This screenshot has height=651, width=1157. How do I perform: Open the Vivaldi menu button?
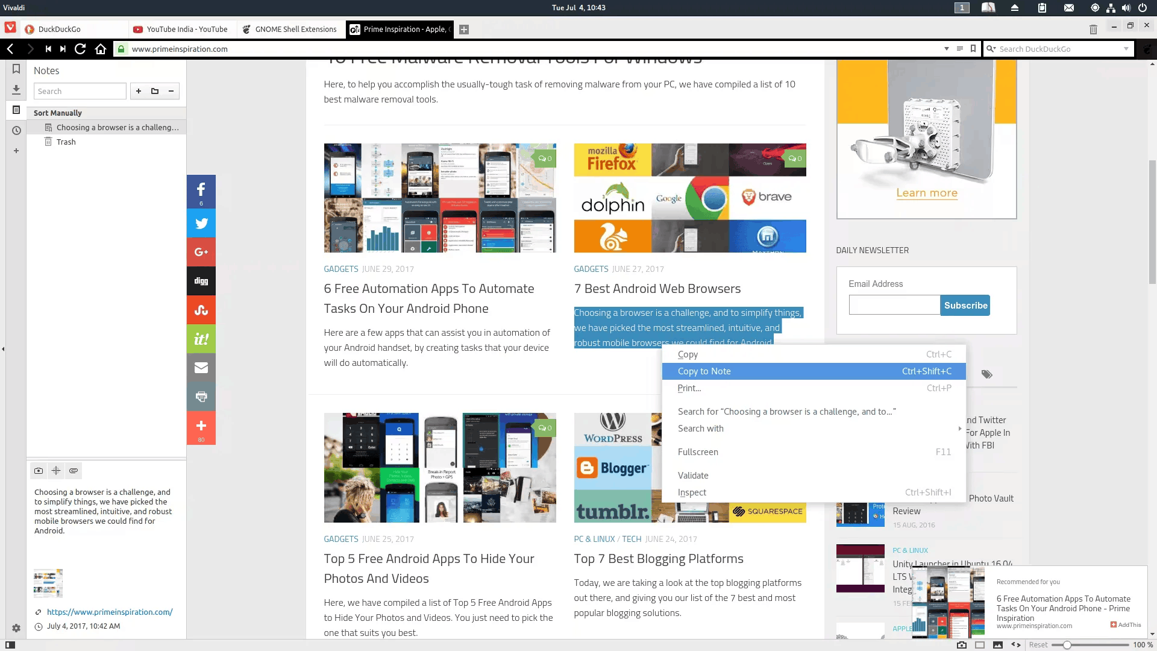tap(10, 28)
